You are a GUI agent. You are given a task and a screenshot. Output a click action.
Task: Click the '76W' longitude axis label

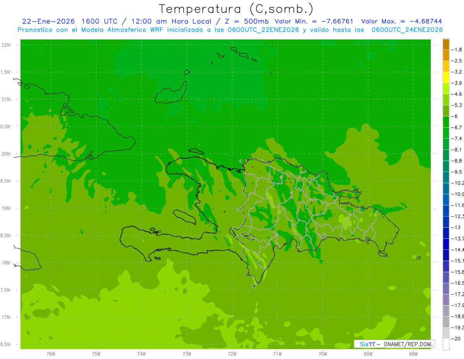point(51,354)
